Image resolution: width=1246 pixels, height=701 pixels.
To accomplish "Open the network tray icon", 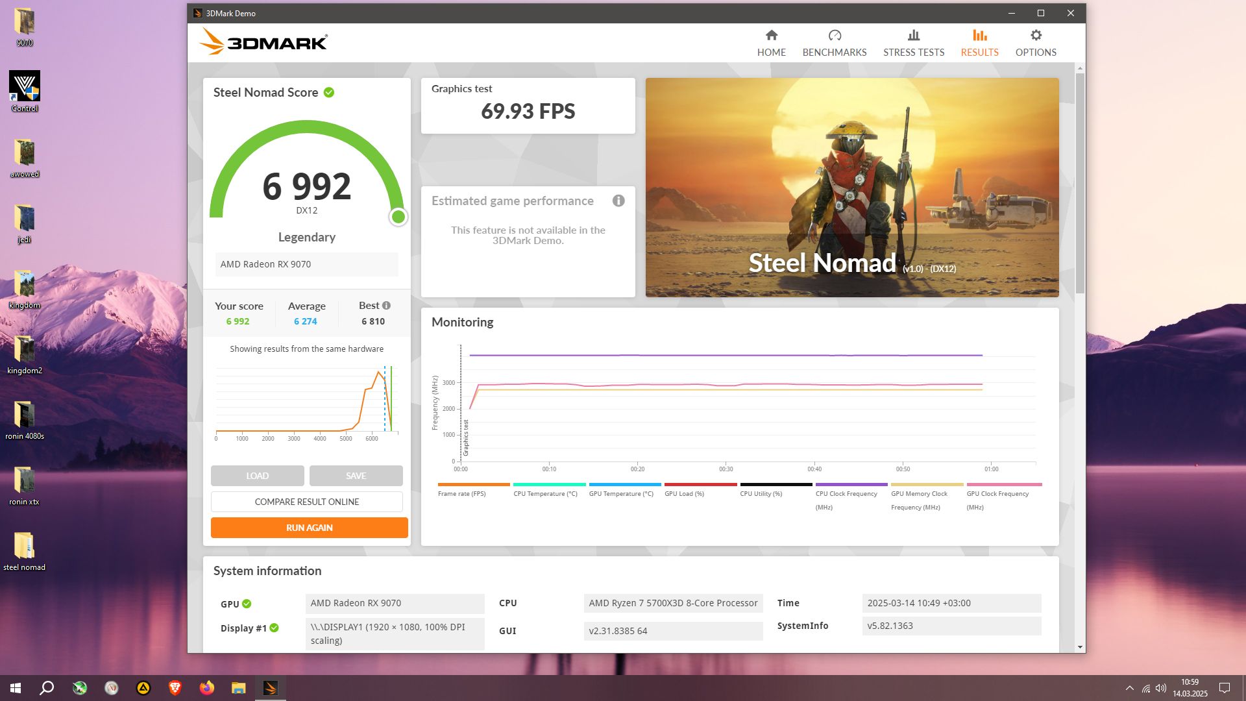I will point(1146,688).
